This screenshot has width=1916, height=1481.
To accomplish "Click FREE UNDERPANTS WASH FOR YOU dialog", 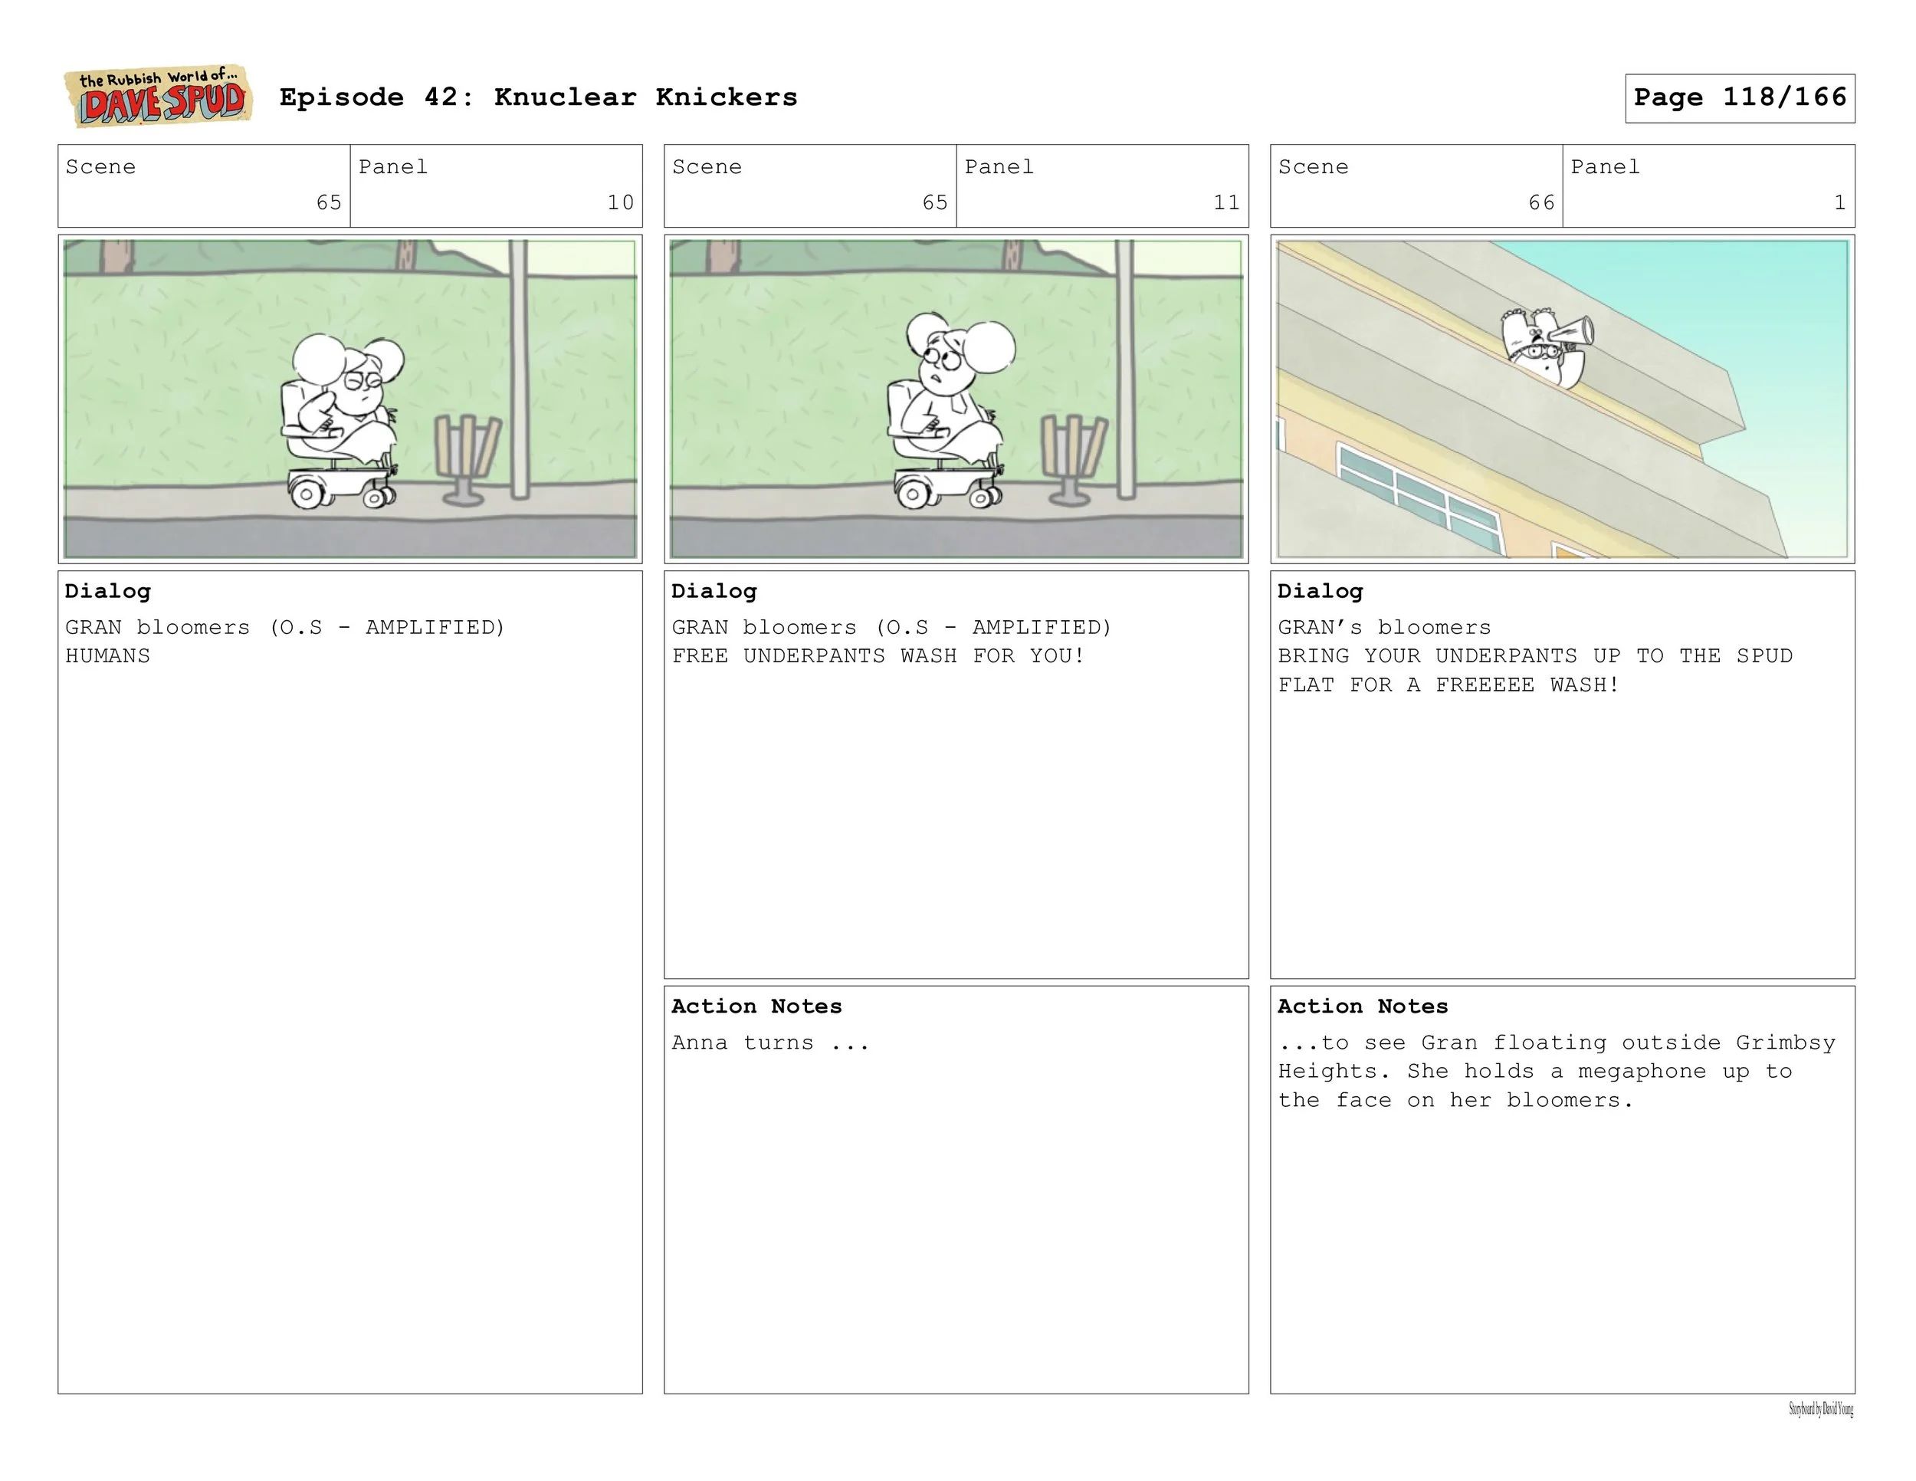I will [878, 656].
